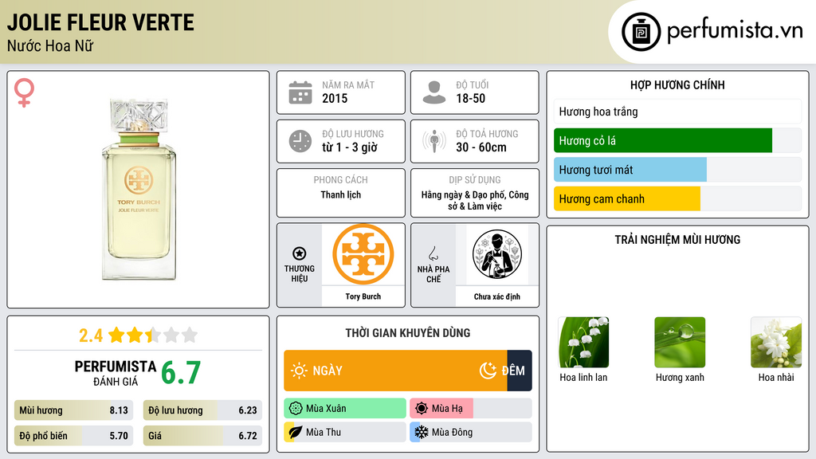Click the person silhouette icon for Độ tuổi
This screenshot has height=459, width=816.
(434, 92)
